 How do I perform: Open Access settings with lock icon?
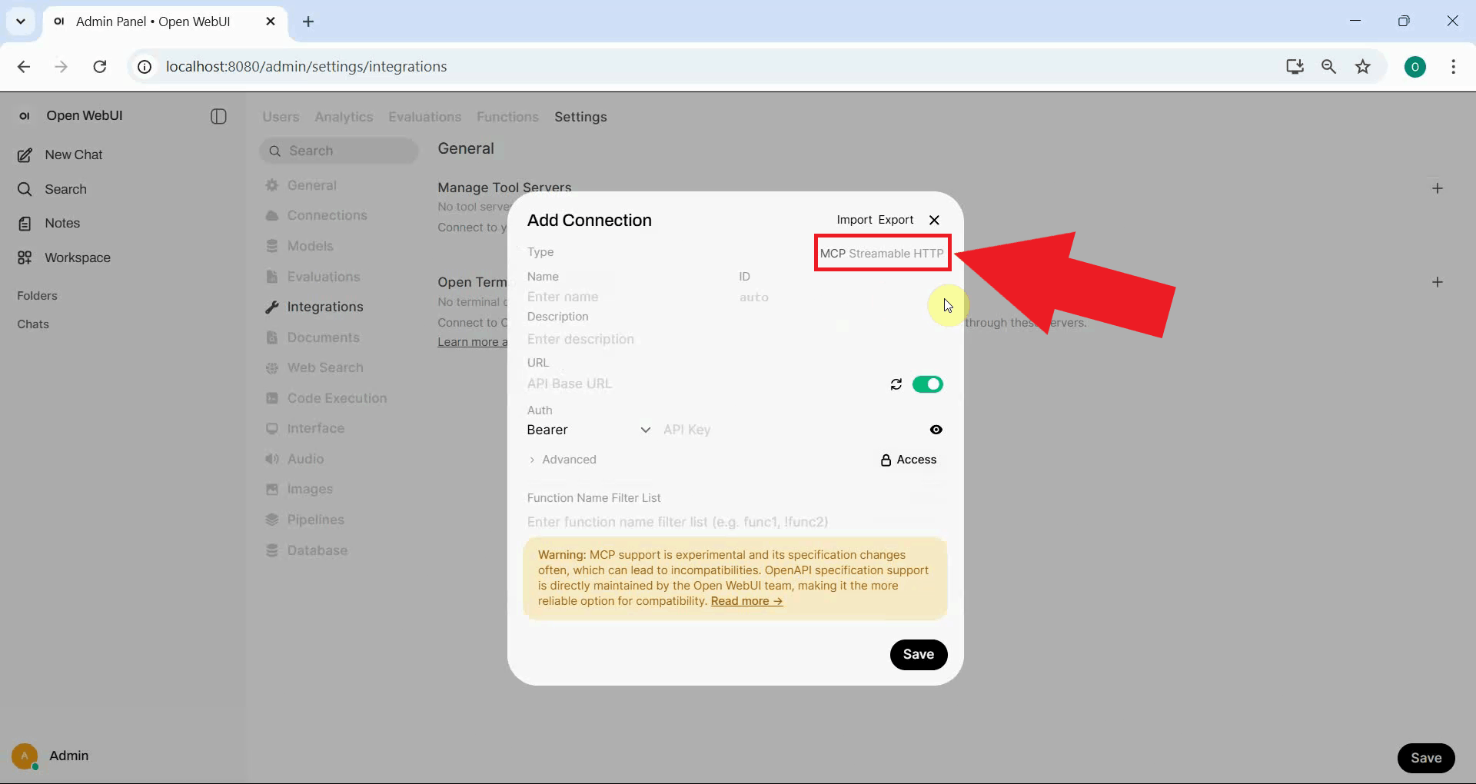(909, 460)
